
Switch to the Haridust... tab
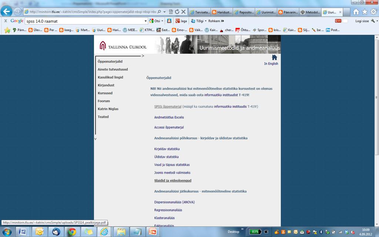[x=222, y=12]
